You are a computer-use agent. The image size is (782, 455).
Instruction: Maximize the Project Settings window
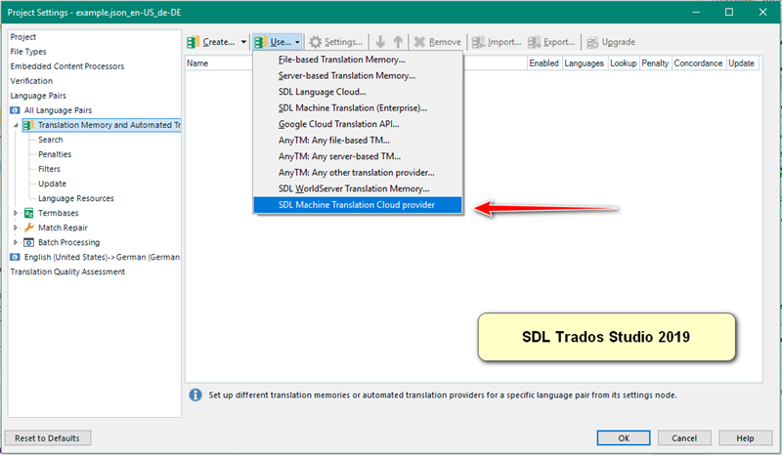tap(729, 12)
